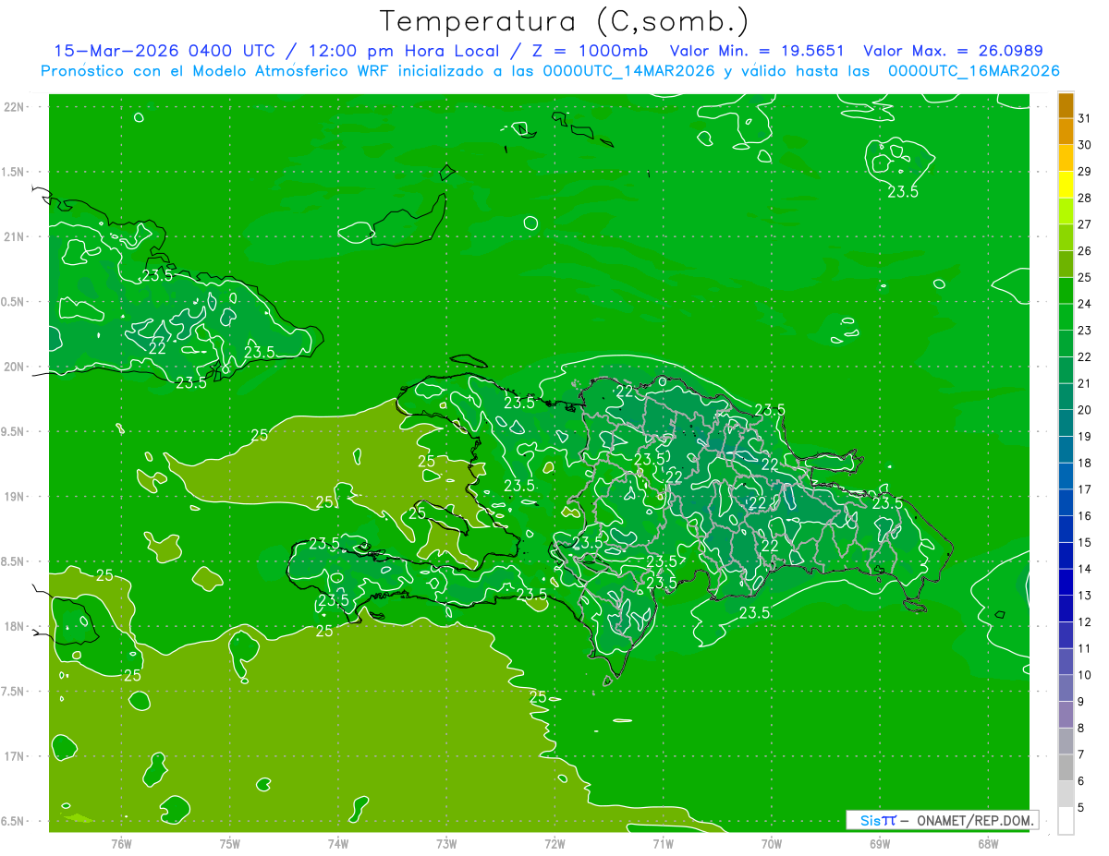
Task: Select the 'Pronostico con el Modelo Atmosferico WRF' line
Action: (x=217, y=70)
